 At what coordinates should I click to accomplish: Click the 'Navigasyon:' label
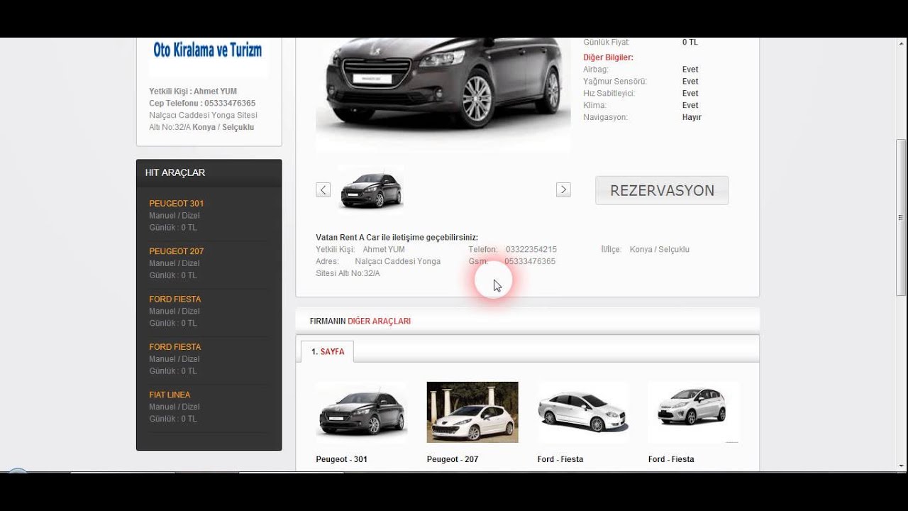(x=605, y=117)
